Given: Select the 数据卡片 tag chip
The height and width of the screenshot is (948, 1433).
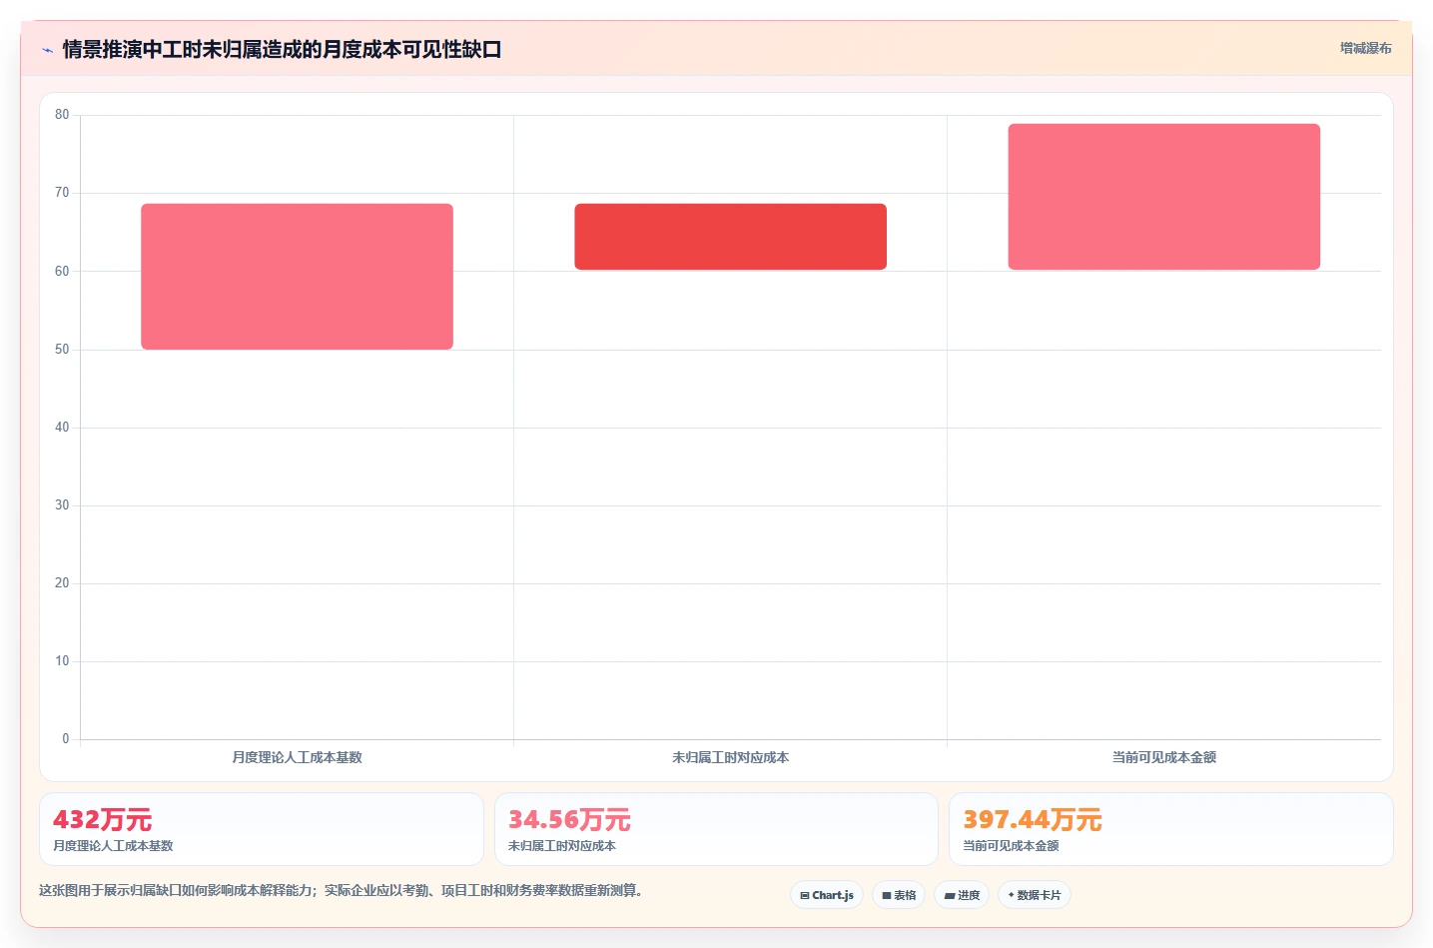Looking at the screenshot, I should pyautogui.click(x=1035, y=895).
